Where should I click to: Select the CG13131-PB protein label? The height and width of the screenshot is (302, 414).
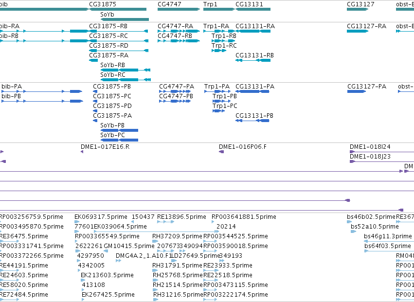pyautogui.click(x=254, y=116)
